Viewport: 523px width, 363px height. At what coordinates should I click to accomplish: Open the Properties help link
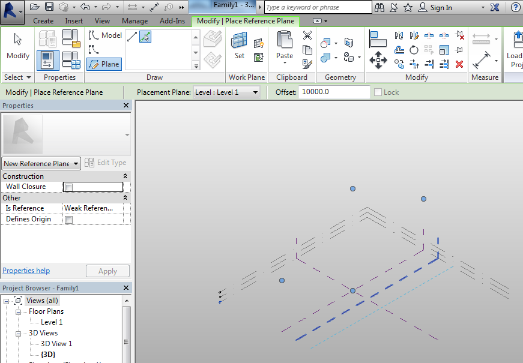click(26, 271)
